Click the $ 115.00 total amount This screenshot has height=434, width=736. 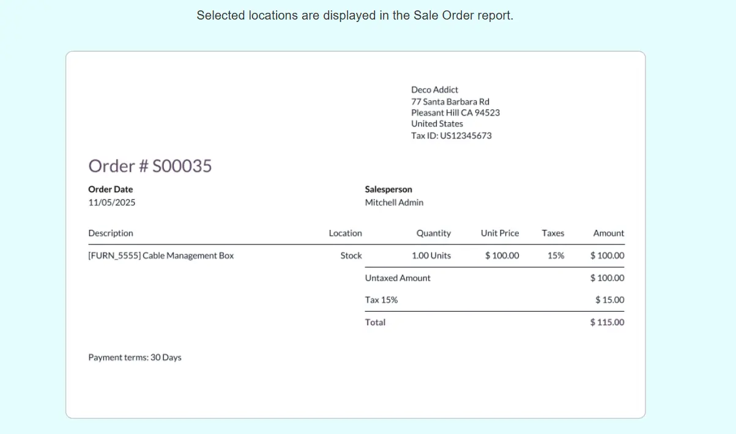[607, 322]
